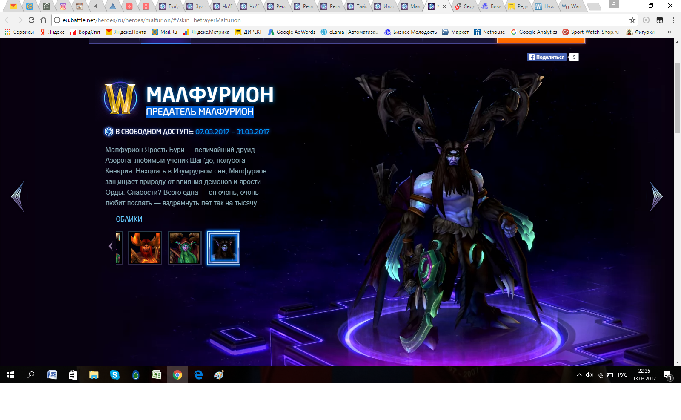Image resolution: width=681 pixels, height=420 pixels.
Task: Open the Яндекс.Метрика bookmark
Action: click(x=206, y=32)
